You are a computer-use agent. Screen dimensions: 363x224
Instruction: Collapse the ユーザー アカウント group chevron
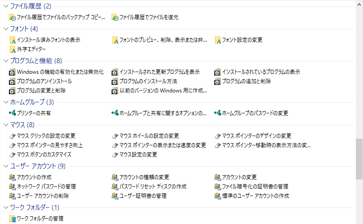pos(6,166)
